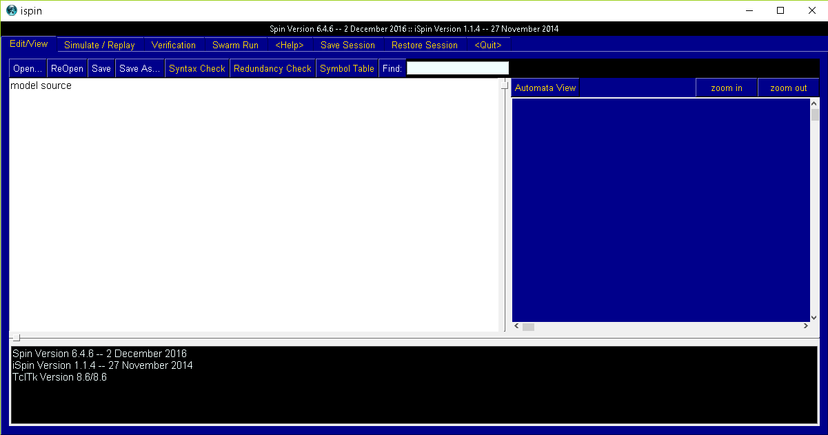Click the ispin globe icon in title bar
The height and width of the screenshot is (435, 828).
[12, 10]
